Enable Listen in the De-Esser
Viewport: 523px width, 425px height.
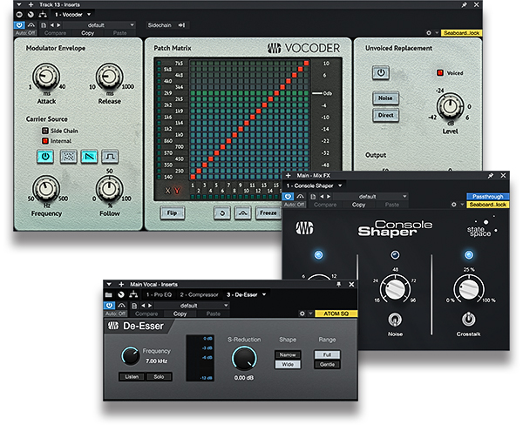pos(132,377)
